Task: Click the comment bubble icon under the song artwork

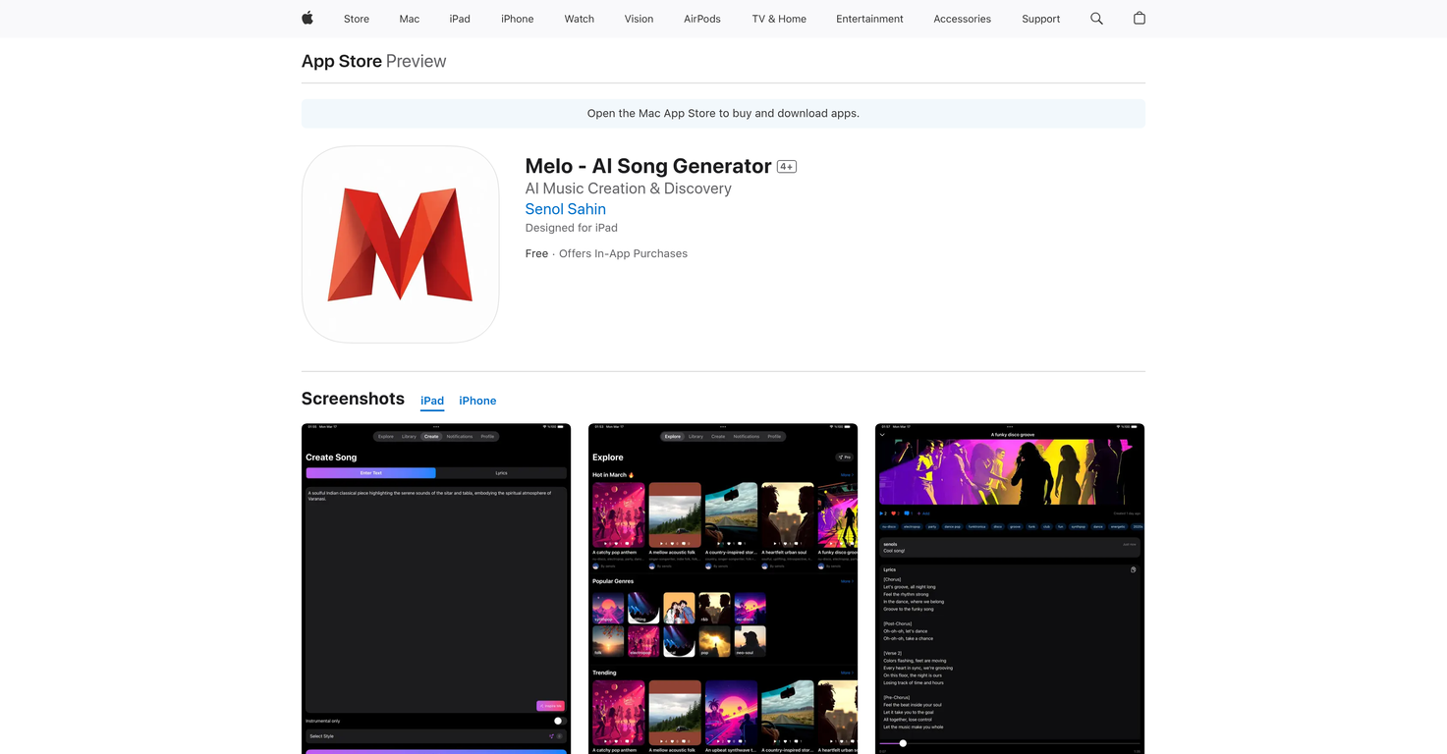Action: point(909,513)
